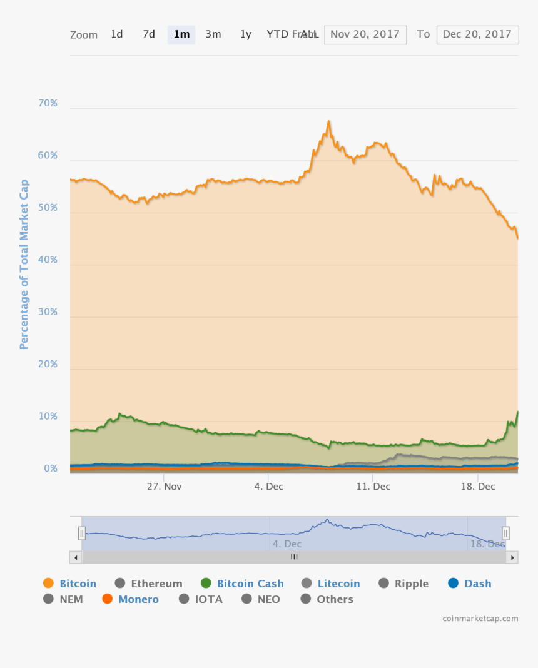Screen dimensions: 538x668
Task: Click the right navigator resize handle
Action: pos(505,532)
